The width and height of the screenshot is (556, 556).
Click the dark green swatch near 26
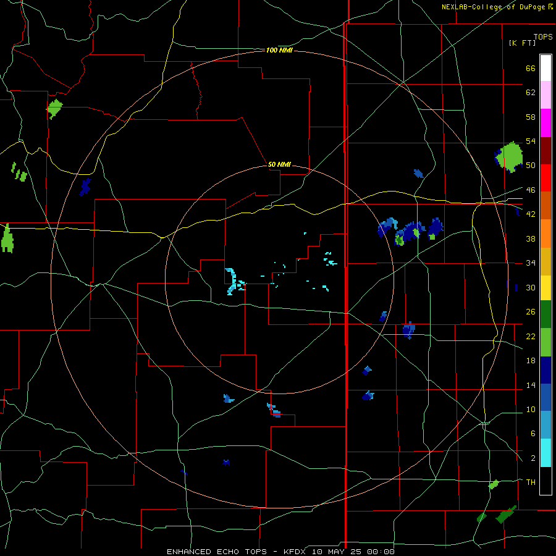click(x=545, y=314)
